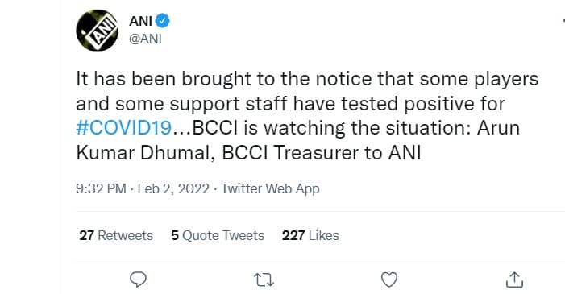565x294 pixels.
Task: Open the share tweet upload icon
Action: [514, 280]
